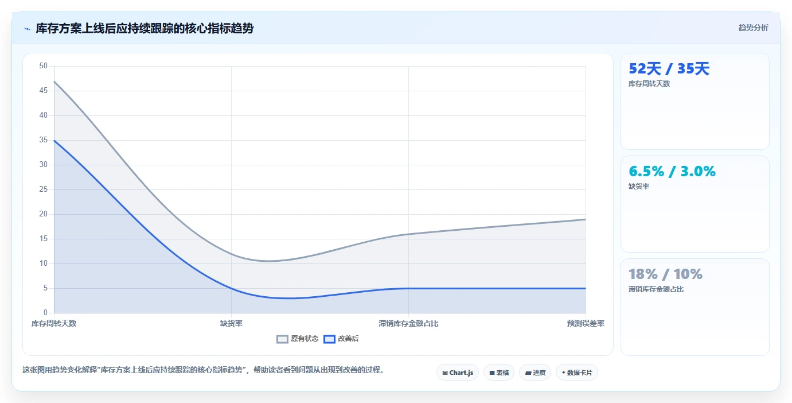Click the y-axis value 35
This screenshot has width=792, height=403.
[x=44, y=140]
